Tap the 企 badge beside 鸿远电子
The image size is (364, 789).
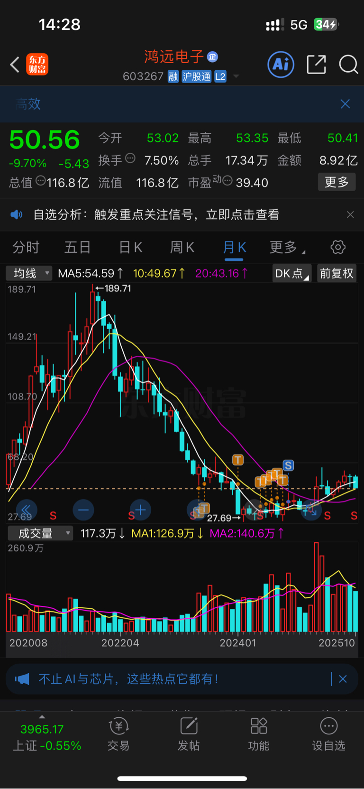[x=212, y=56]
